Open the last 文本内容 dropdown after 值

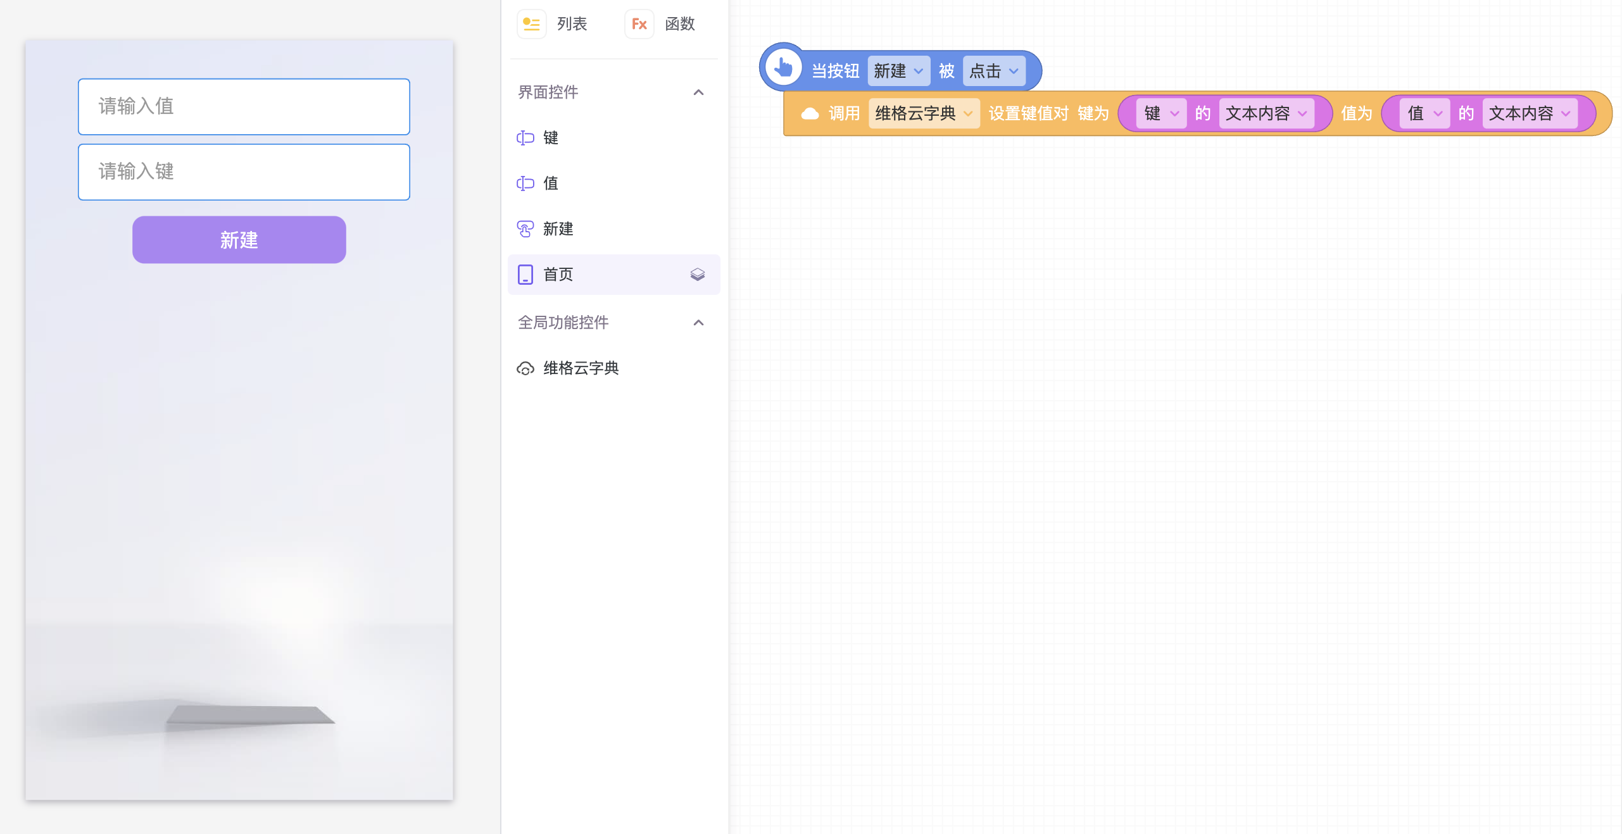1530,114
